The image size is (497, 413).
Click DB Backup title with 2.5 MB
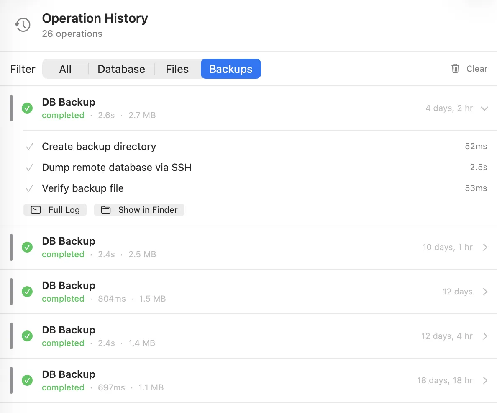pyautogui.click(x=69, y=241)
